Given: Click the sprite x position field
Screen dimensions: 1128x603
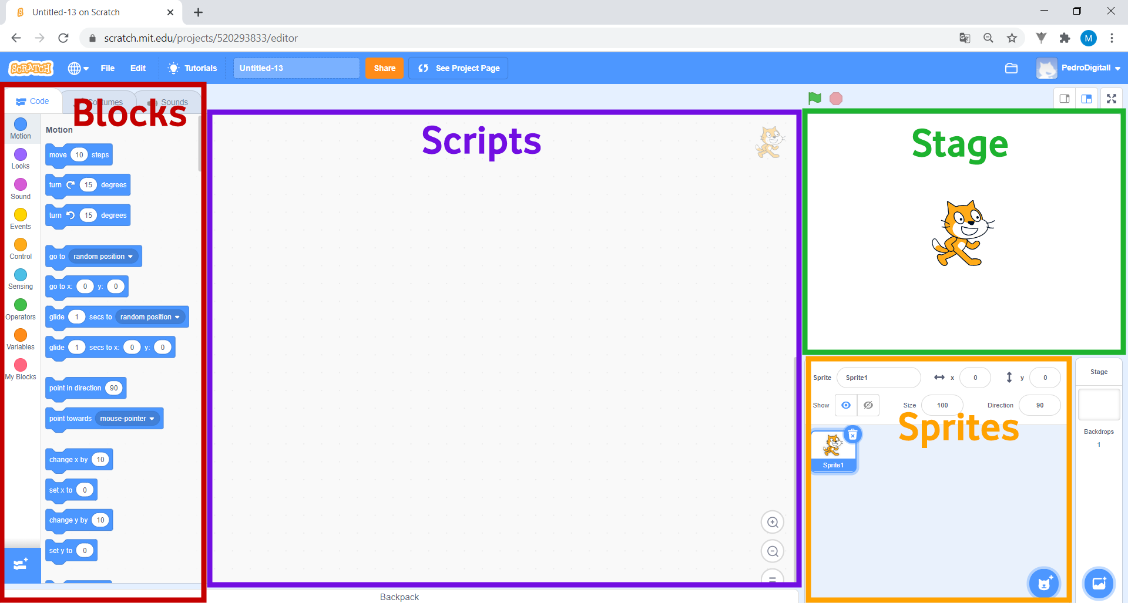Looking at the screenshot, I should click(x=975, y=378).
